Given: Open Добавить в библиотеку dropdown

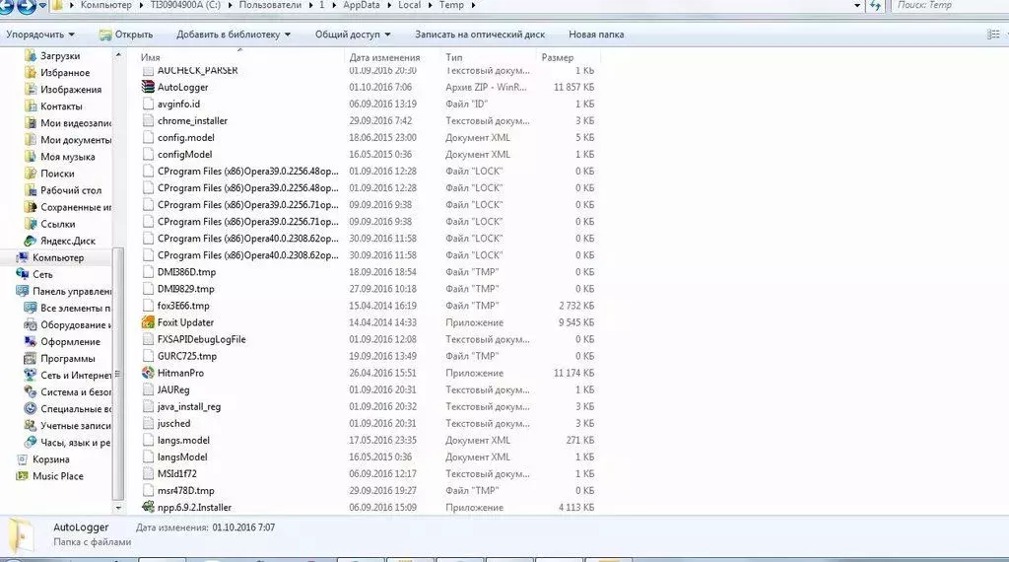Looking at the screenshot, I should pos(233,35).
